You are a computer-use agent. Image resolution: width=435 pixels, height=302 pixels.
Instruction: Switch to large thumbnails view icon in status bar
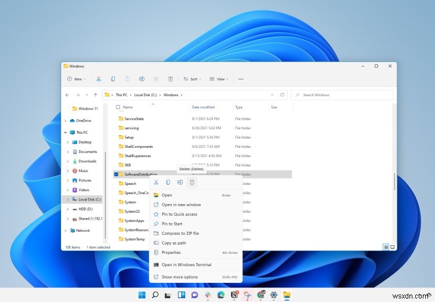click(393, 247)
